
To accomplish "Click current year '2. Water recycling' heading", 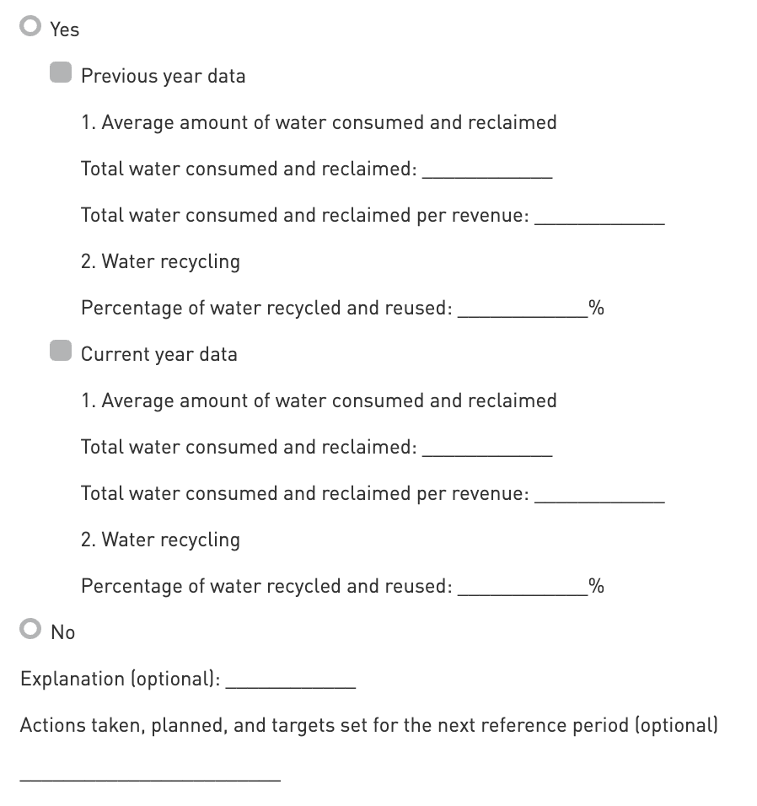I will 160,540.
